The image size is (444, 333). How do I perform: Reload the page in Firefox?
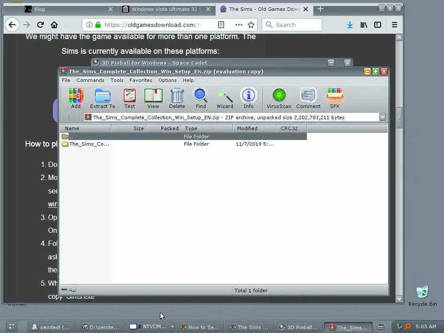pyautogui.click(x=40, y=25)
